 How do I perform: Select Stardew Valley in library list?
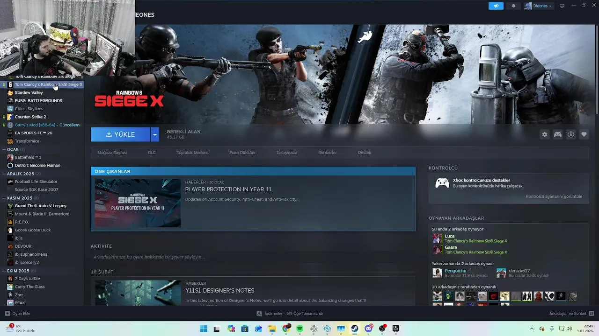coord(29,92)
